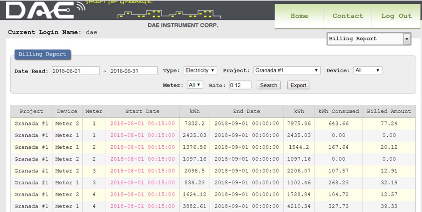Click the ending kWh value 4210.34

click(299, 206)
